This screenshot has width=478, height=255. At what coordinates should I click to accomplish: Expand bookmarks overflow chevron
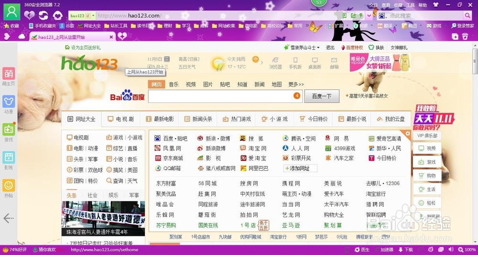pos(307,26)
